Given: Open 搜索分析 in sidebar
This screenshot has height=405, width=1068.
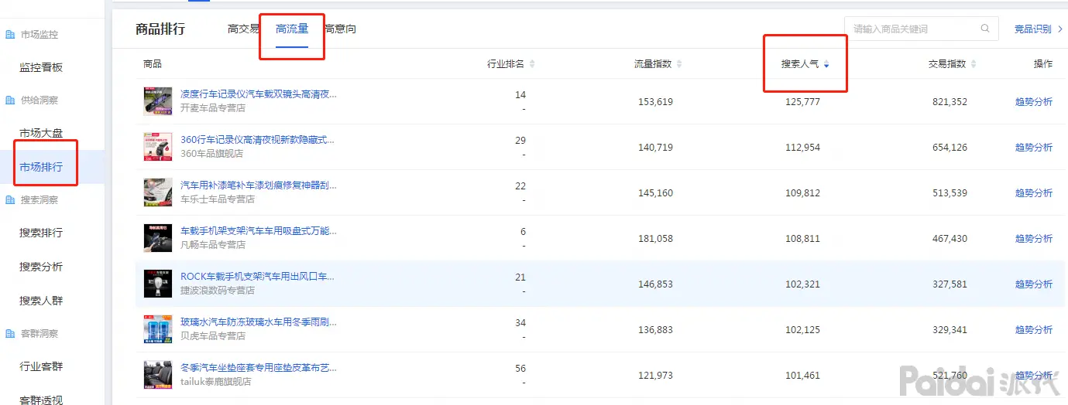Looking at the screenshot, I should 41,267.
